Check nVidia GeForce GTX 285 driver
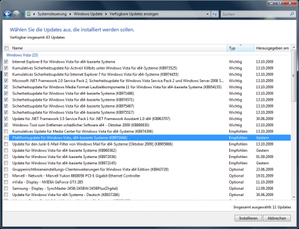The height and width of the screenshot is (229, 299). coord(6,182)
